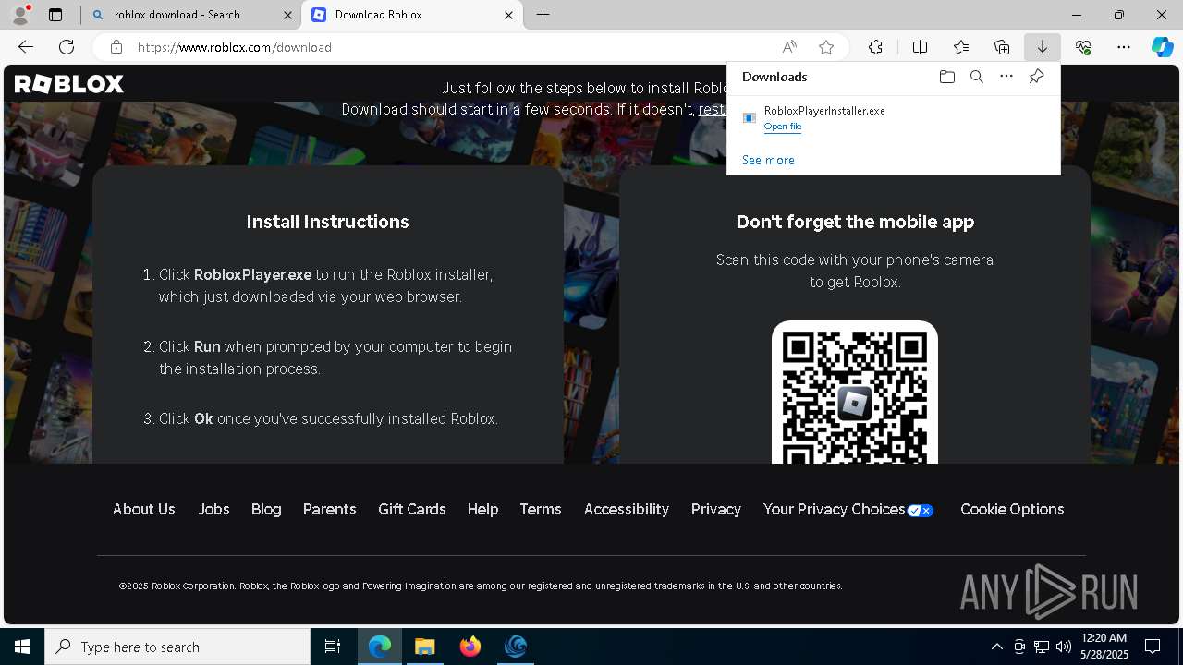Go back with the browser back arrow
This screenshot has width=1183, height=665.
click(x=26, y=47)
